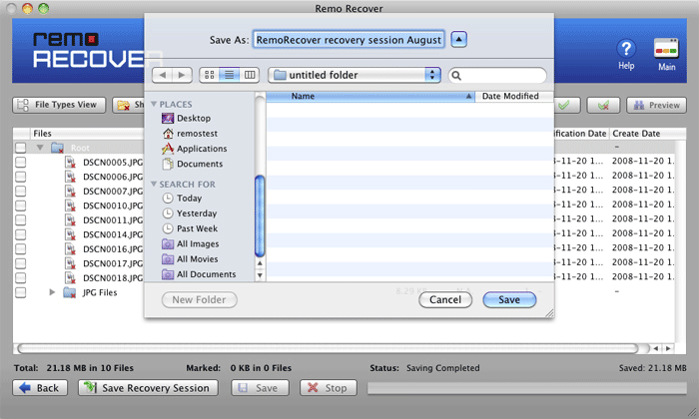Screen dimensions: 699x419
Task: Select All Images search shortcut
Action: [x=198, y=243]
